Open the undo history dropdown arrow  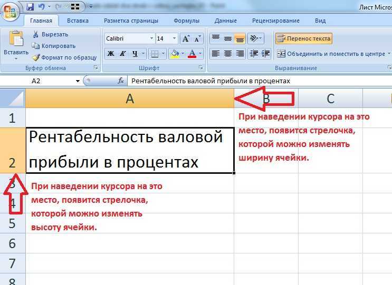49,7
